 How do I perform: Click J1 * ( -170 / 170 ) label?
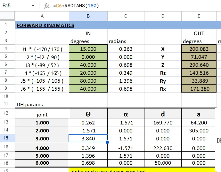[42, 49]
